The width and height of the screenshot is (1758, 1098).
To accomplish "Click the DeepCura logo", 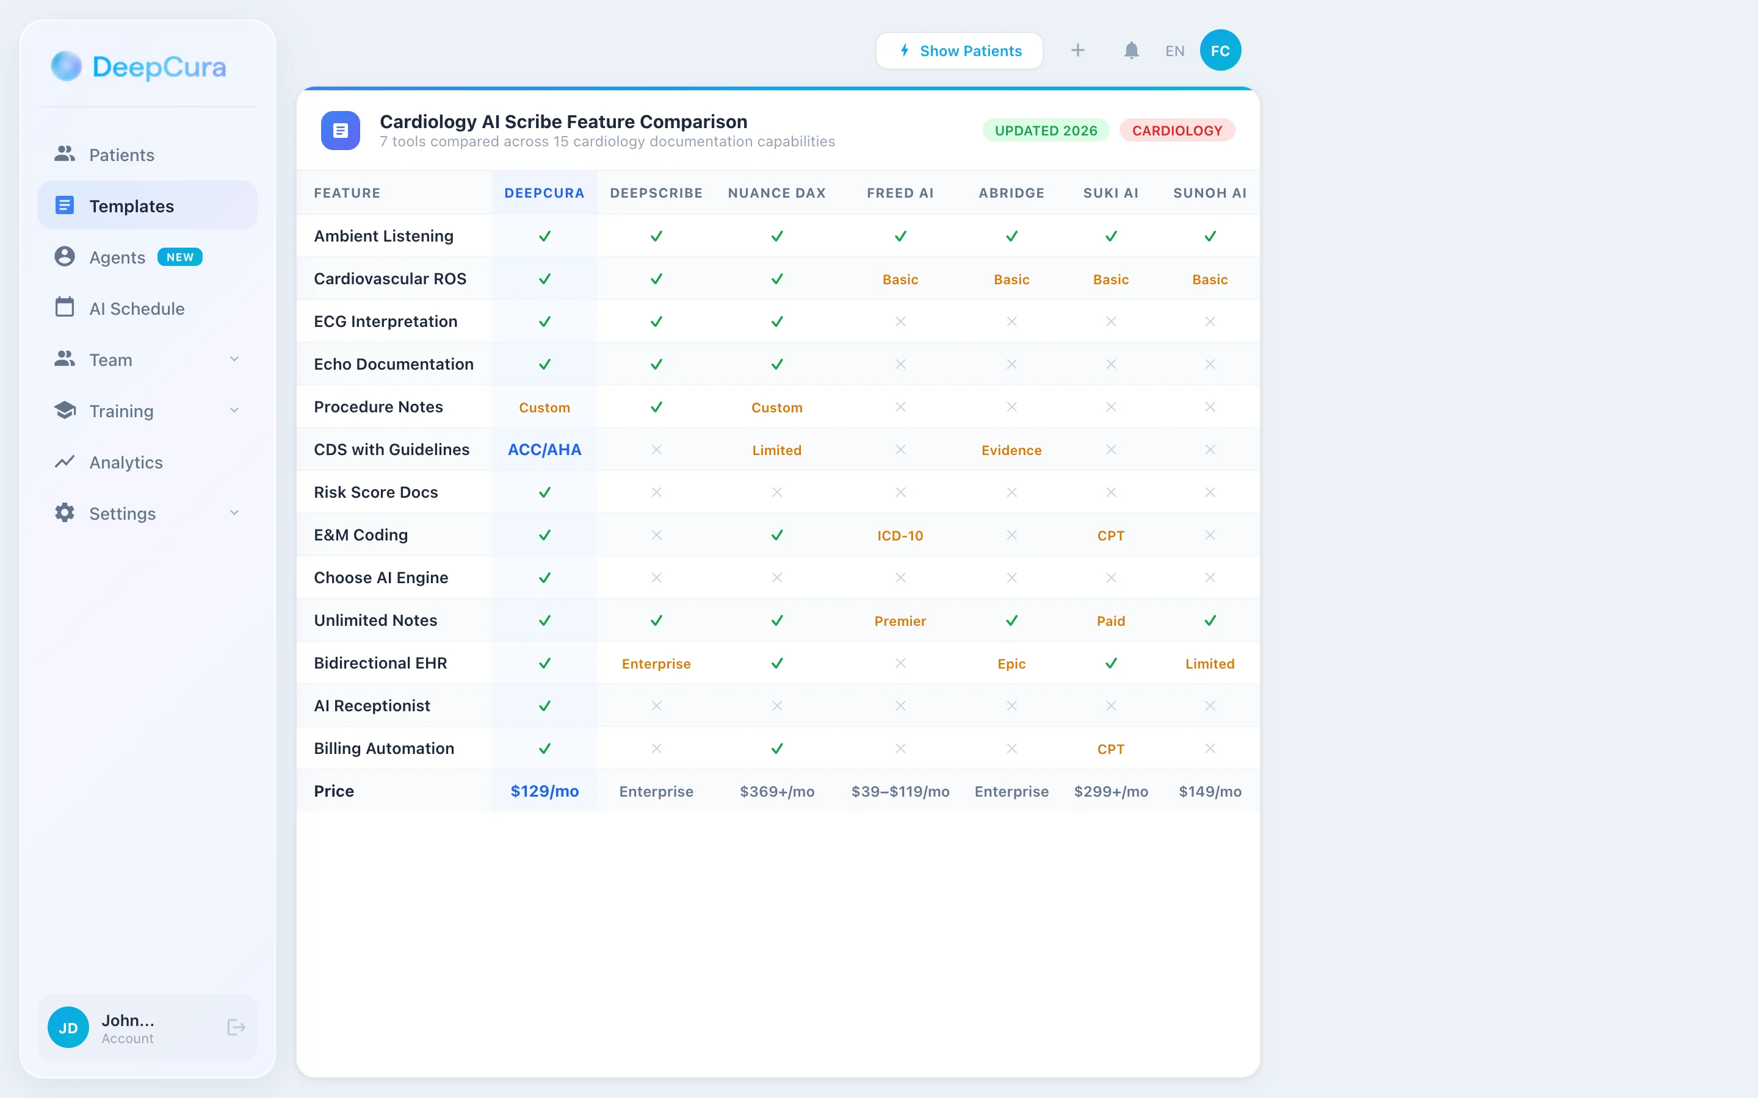I will pyautogui.click(x=138, y=66).
